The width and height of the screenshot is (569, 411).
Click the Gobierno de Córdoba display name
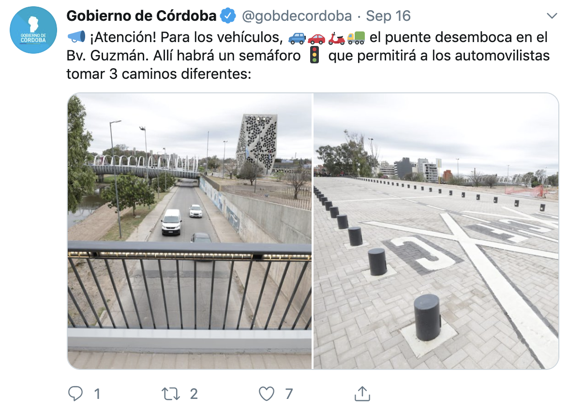pyautogui.click(x=141, y=16)
